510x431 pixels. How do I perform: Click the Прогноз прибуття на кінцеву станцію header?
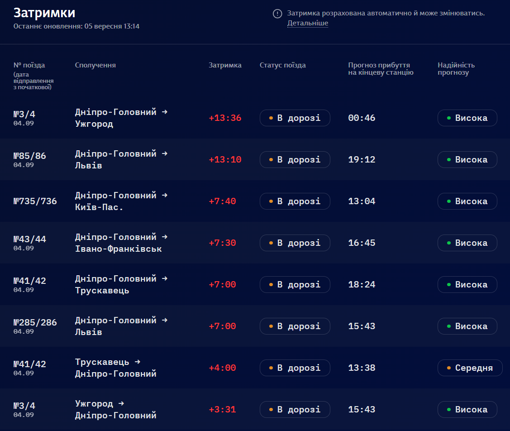381,69
